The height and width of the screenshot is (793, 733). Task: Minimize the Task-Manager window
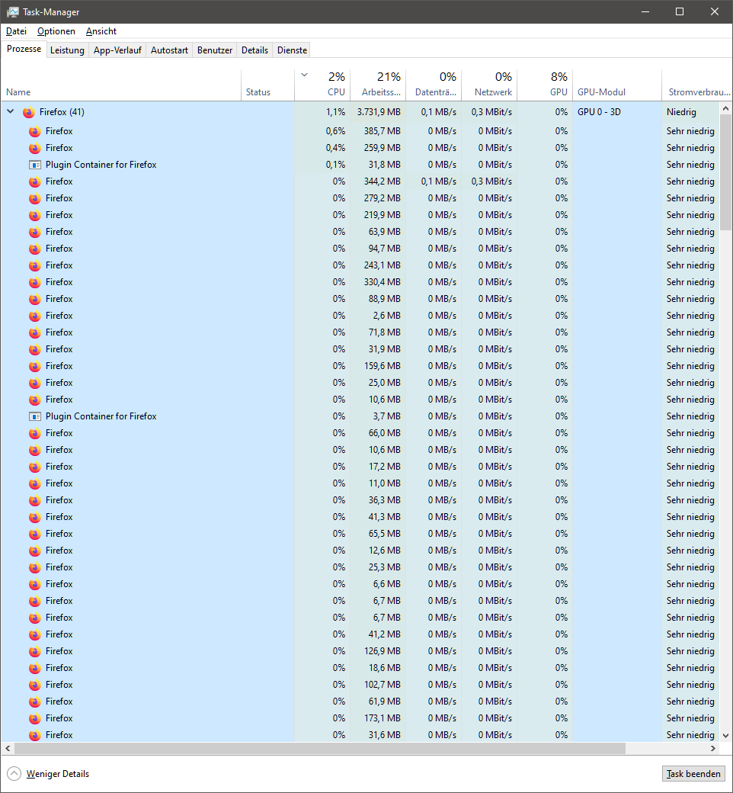point(645,11)
